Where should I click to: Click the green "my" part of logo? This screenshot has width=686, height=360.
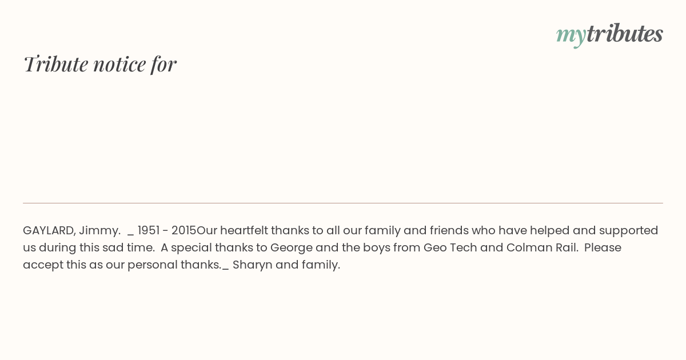[x=571, y=34]
